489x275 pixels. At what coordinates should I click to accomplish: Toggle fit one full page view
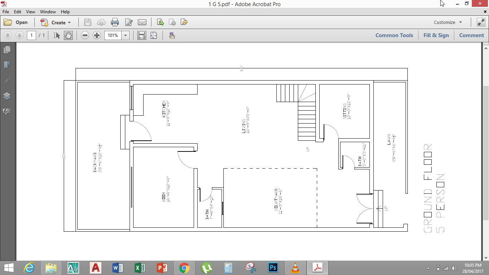[154, 35]
